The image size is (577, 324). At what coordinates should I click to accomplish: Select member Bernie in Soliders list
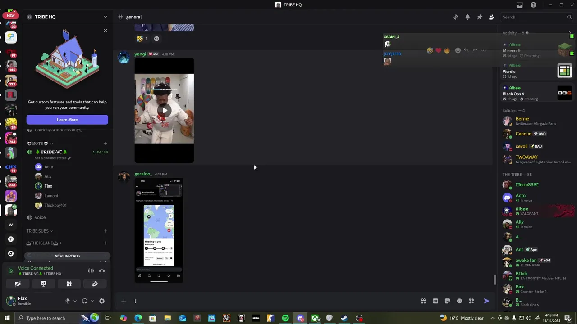[537, 121]
